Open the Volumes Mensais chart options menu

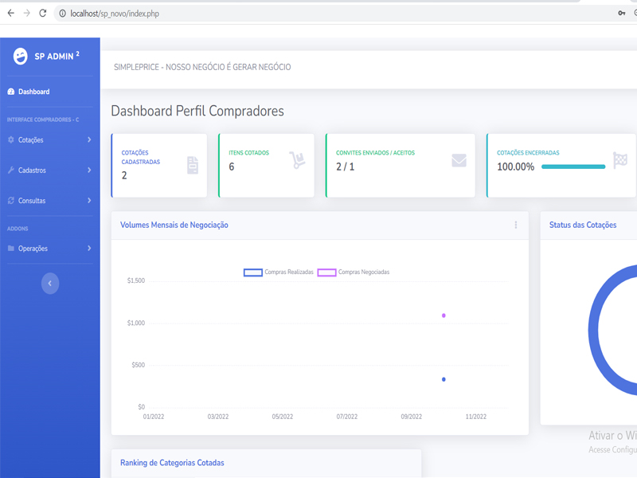[x=516, y=225]
